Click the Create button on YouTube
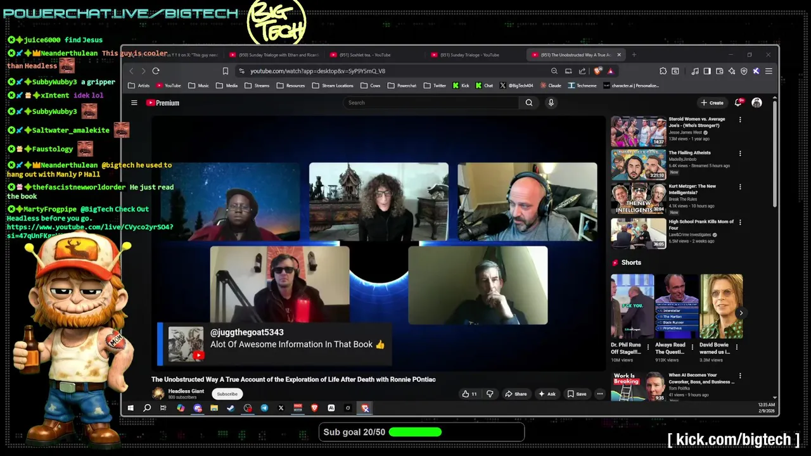Image resolution: width=811 pixels, height=456 pixels. pyautogui.click(x=712, y=103)
